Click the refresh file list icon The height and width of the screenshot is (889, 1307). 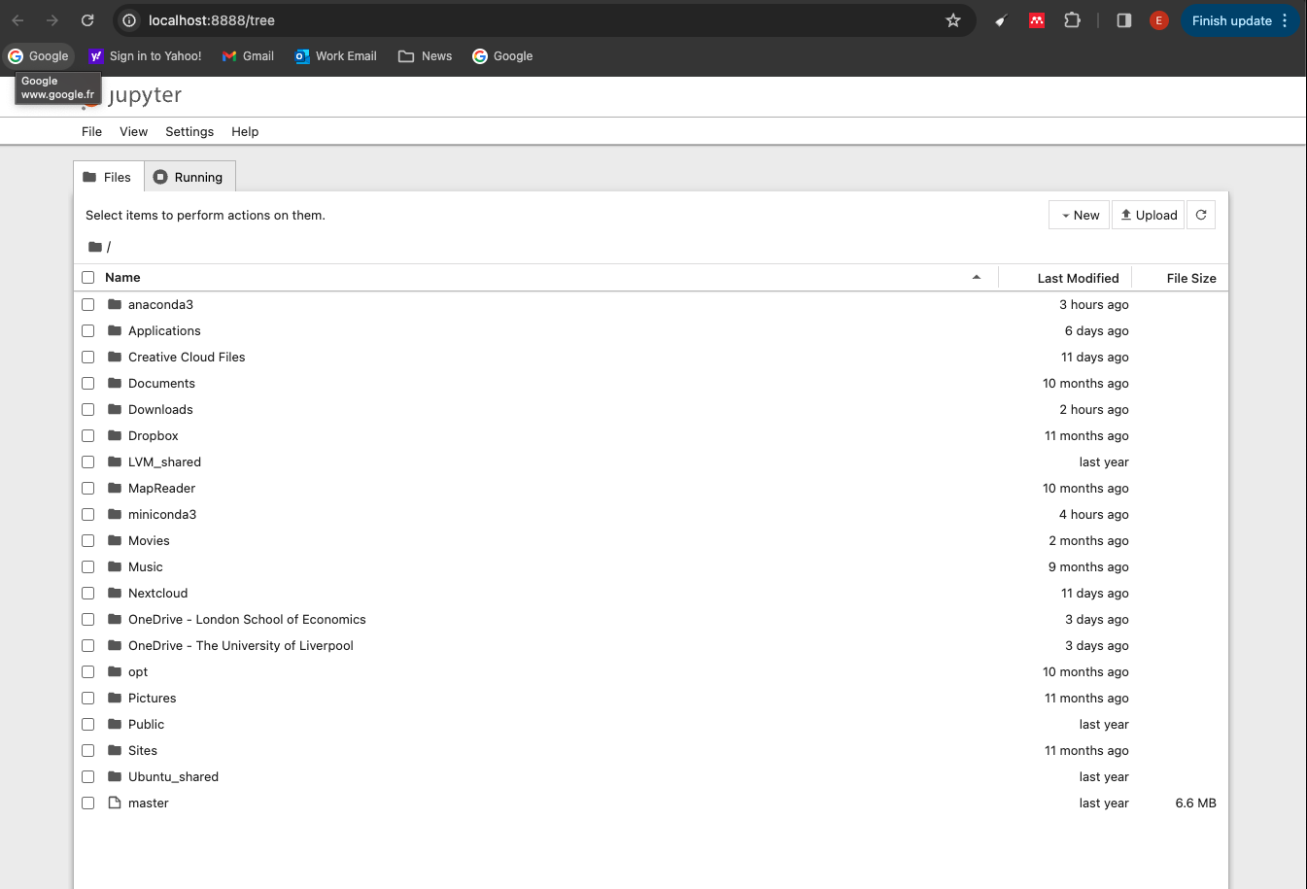pos(1201,215)
